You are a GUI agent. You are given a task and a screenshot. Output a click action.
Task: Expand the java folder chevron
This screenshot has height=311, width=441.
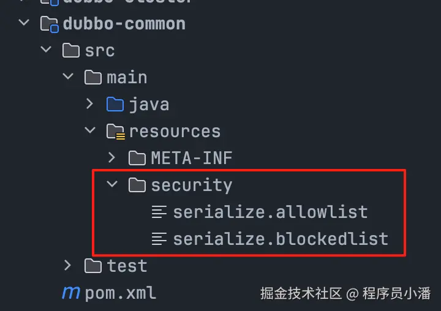point(89,103)
